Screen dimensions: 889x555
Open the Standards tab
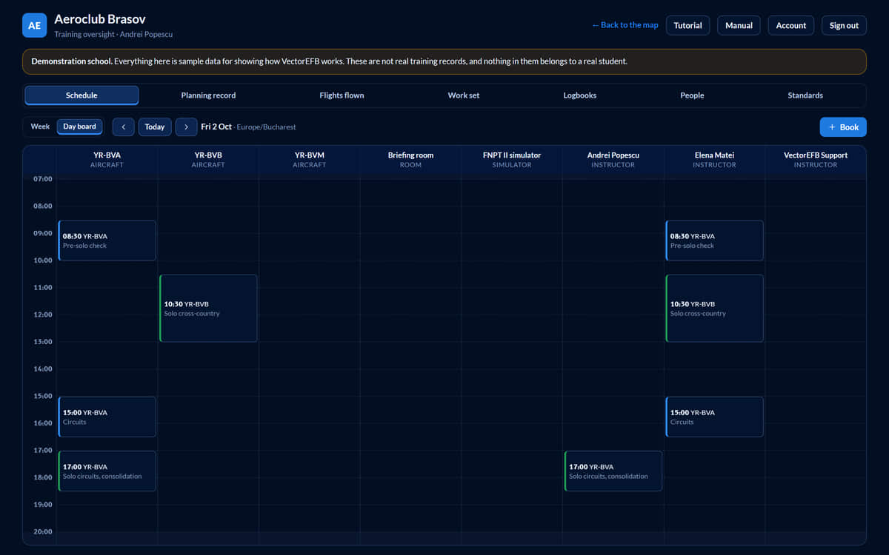click(x=805, y=95)
